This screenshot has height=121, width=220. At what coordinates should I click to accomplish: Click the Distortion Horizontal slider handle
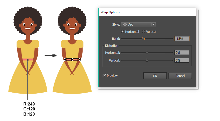pyautogui.click(x=147, y=52)
